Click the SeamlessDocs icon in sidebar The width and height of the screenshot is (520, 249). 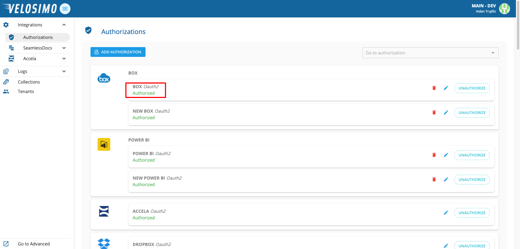click(x=11, y=48)
